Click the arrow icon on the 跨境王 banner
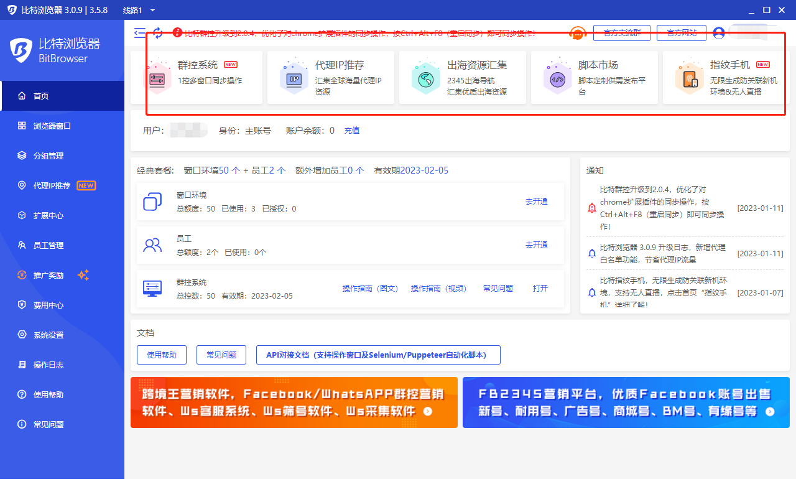 (427, 411)
